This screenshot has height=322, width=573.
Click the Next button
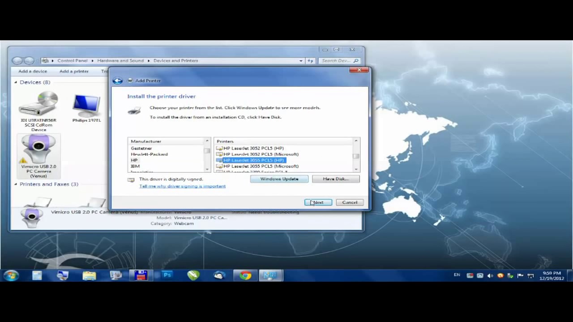click(x=318, y=203)
